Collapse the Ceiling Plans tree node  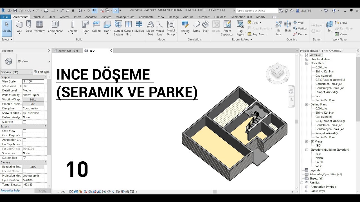tap(307, 104)
